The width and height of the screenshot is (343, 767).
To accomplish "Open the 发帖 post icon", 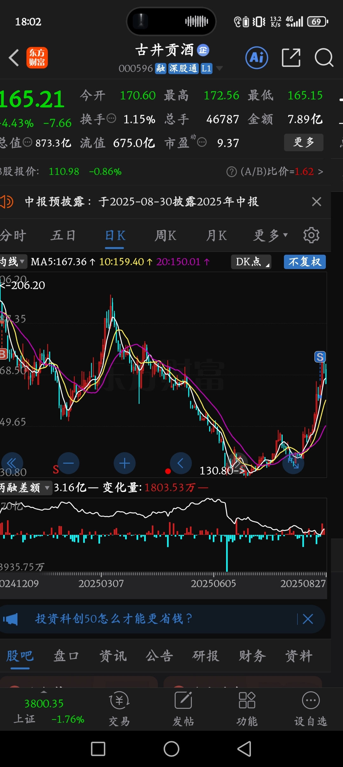I will [183, 709].
